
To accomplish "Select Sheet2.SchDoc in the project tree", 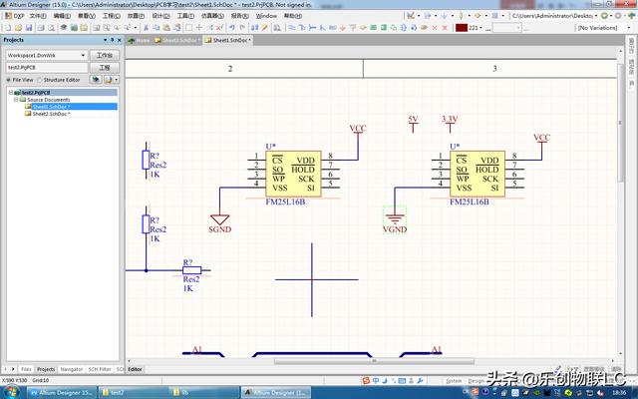I will 51,114.
